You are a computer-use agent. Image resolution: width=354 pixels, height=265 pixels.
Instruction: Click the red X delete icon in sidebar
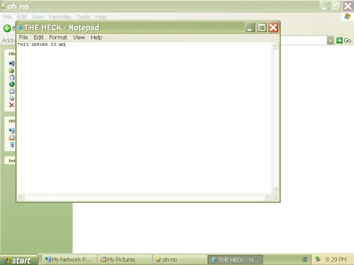click(x=11, y=105)
